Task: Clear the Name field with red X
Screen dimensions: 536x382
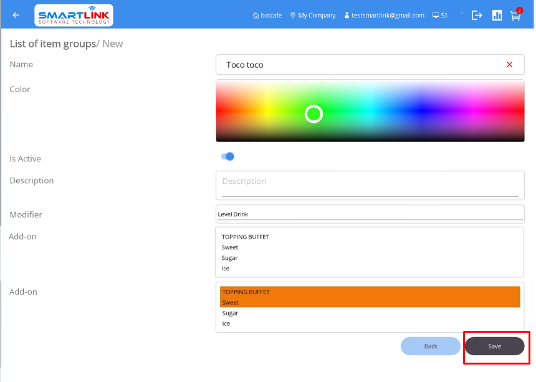Action: [x=509, y=65]
